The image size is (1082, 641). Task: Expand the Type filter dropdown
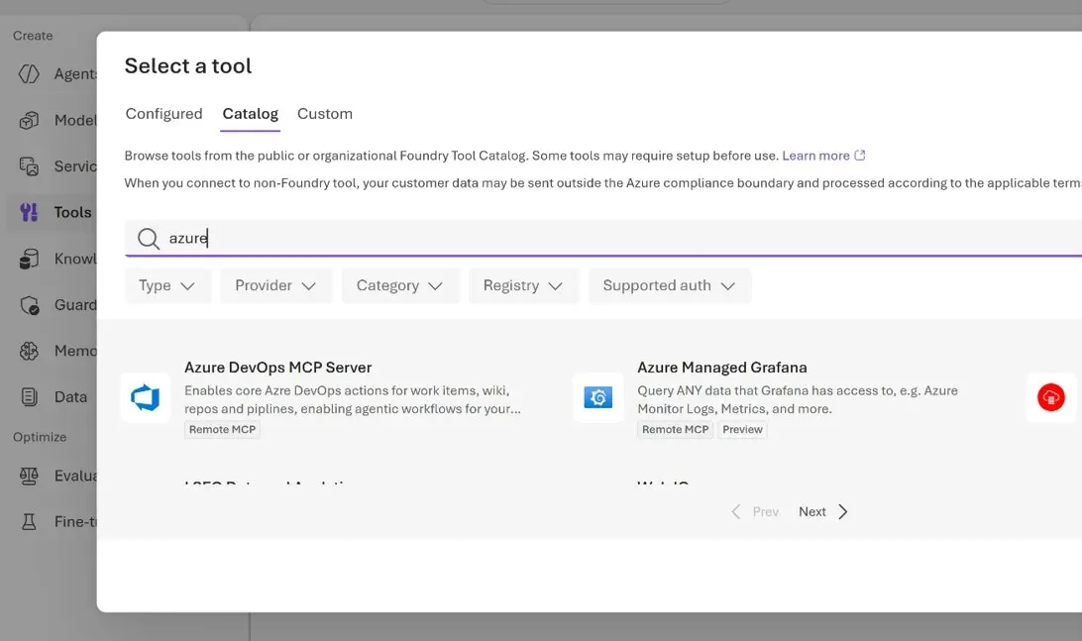click(x=167, y=285)
